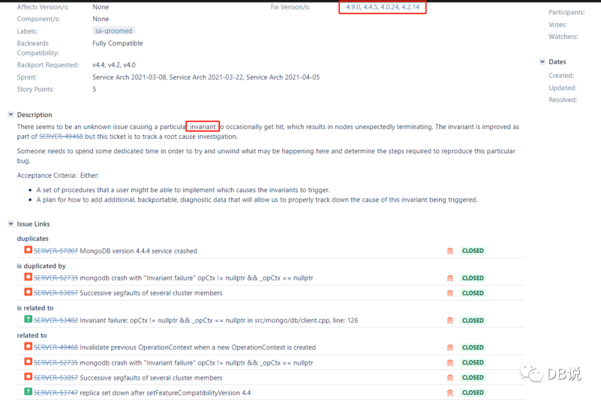Click CLOSED status of SERVER-53857 under 'related to'
The height and width of the screenshot is (400, 601).
coord(472,378)
